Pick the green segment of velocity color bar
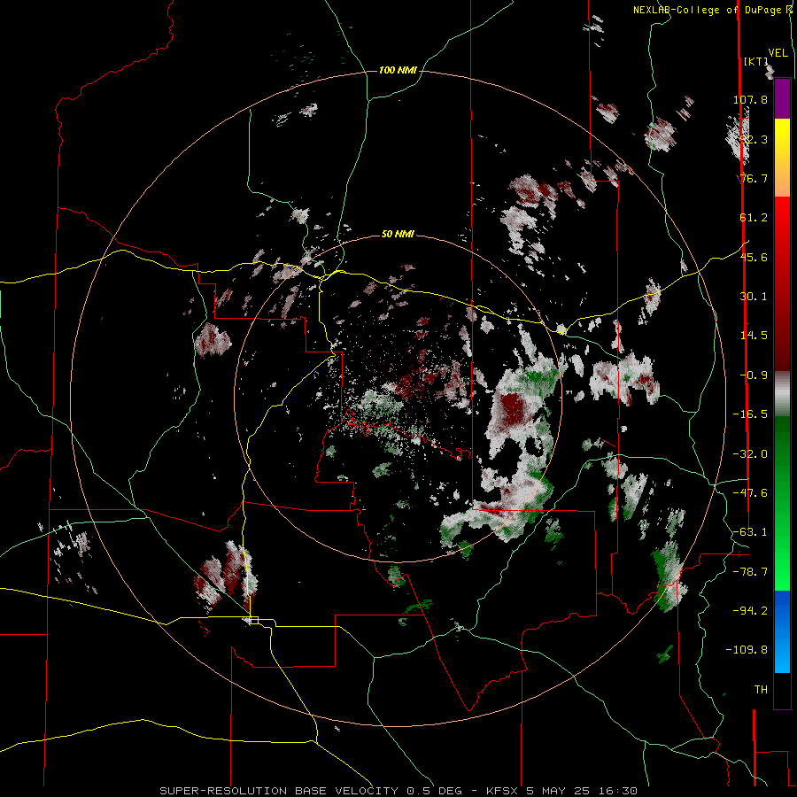 tap(782, 503)
